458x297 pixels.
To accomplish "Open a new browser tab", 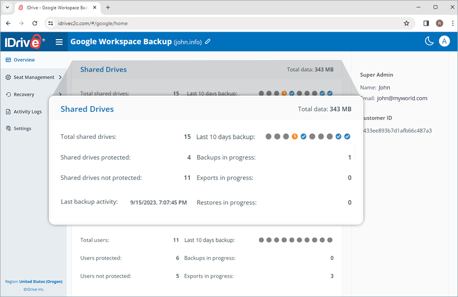I will click(x=108, y=8).
